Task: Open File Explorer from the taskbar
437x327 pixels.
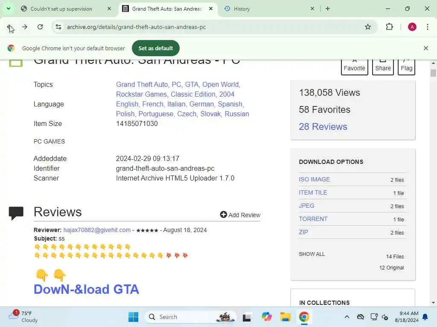Action: [x=286, y=317]
